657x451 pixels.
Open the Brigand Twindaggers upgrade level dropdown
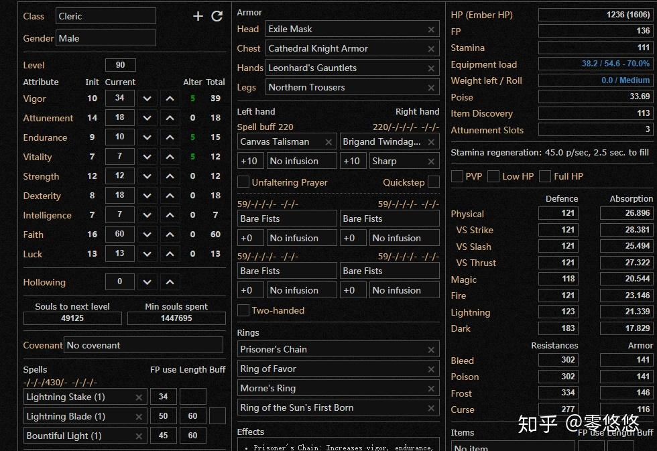coord(353,161)
